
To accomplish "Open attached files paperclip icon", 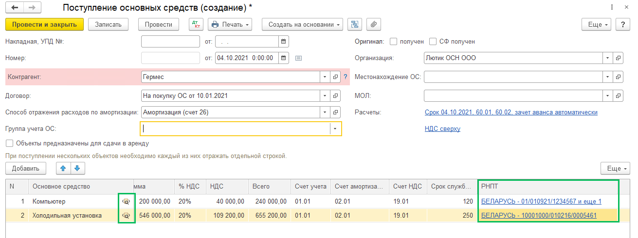I will (x=373, y=24).
